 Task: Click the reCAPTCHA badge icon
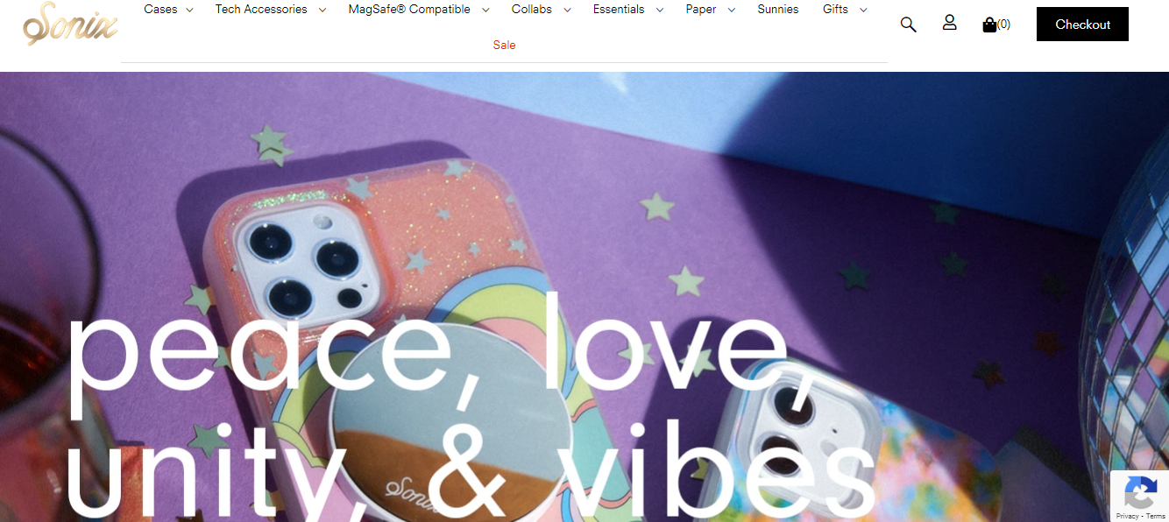pos(1139,493)
